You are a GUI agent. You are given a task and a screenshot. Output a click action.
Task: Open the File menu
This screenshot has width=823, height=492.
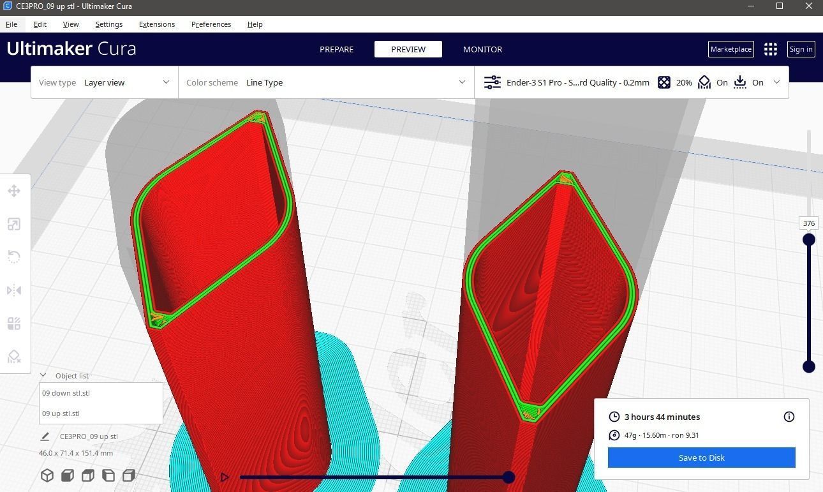11,24
